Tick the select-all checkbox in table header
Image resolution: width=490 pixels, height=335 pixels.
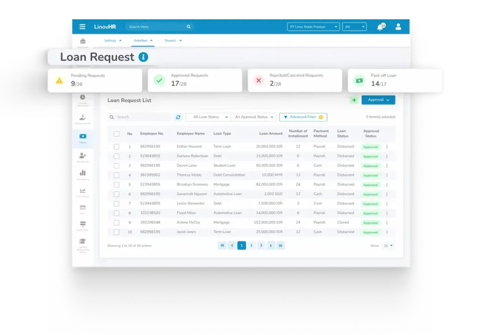click(117, 134)
